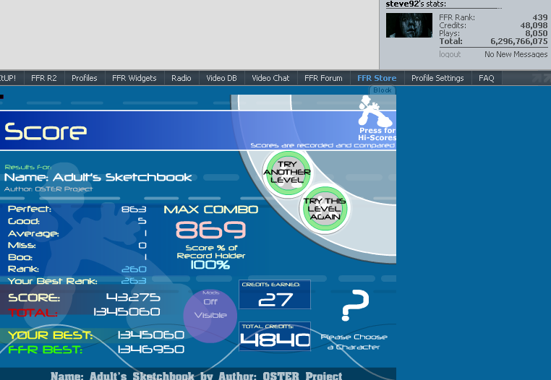The height and width of the screenshot is (380, 551).
Task: Click the Credits Earned 27 box
Action: click(275, 295)
